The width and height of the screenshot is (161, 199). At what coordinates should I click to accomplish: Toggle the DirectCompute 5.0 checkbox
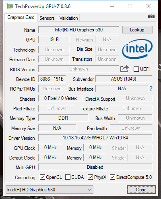point(112,177)
